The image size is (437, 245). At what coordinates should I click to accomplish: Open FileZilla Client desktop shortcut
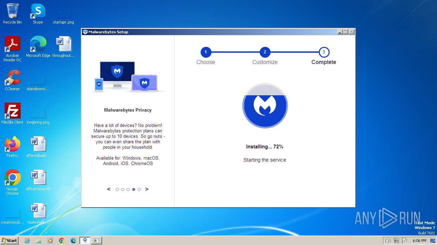point(12,114)
